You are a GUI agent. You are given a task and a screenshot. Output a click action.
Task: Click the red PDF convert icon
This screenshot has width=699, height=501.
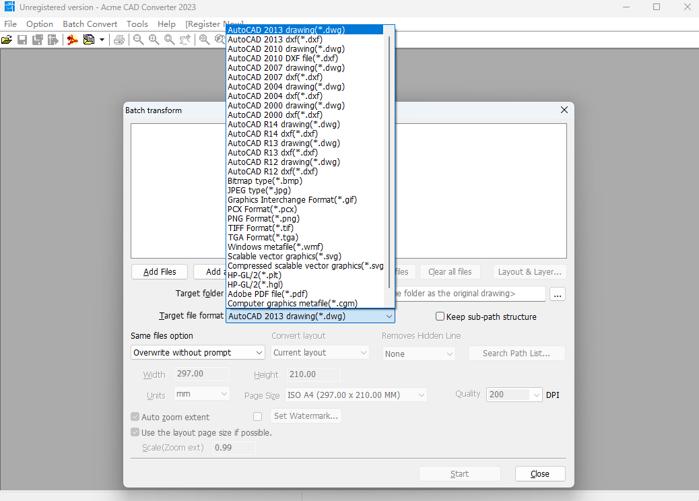[x=73, y=40]
